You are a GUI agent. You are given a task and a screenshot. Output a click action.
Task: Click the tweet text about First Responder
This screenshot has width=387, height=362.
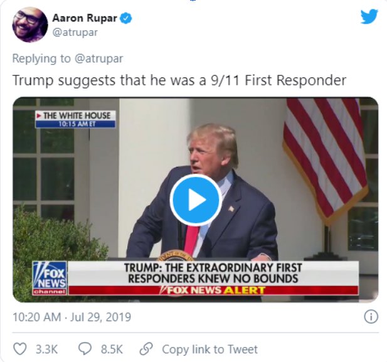pyautogui.click(x=179, y=80)
